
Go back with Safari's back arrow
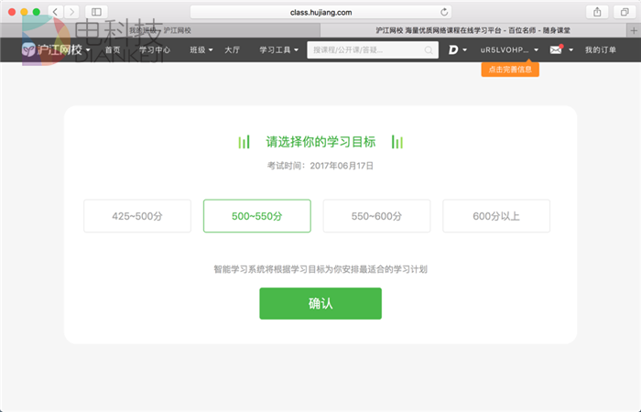(x=55, y=12)
